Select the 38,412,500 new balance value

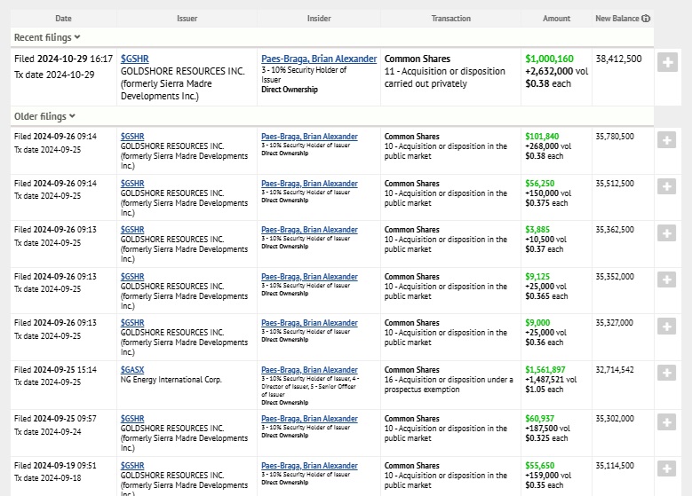618,59
